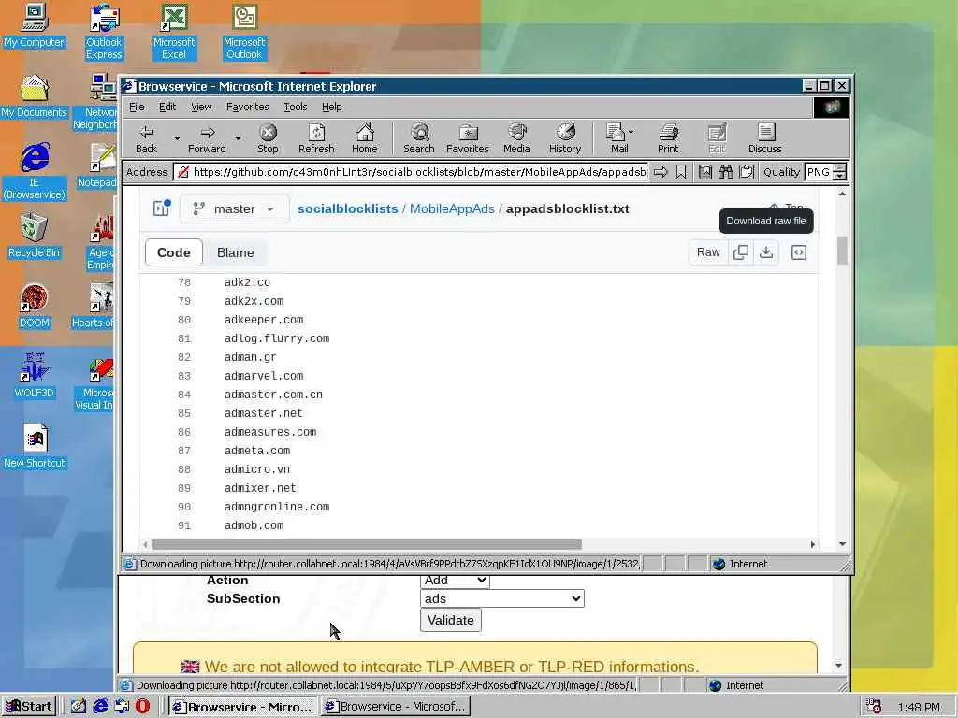The height and width of the screenshot is (718, 958).
Task: Open the MobileAppAds folder link
Action: click(x=452, y=208)
